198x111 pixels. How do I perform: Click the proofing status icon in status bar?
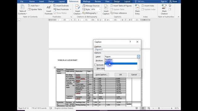tap(51, 108)
